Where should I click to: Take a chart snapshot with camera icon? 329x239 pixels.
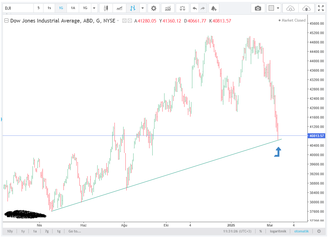pos(258,8)
